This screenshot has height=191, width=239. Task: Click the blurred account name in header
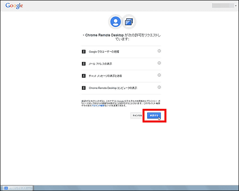pos(223,6)
